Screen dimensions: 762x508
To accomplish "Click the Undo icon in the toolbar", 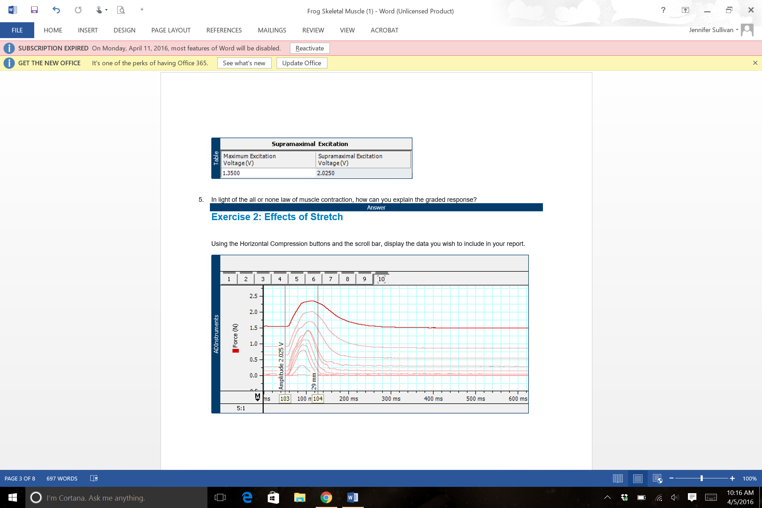I will coord(56,10).
